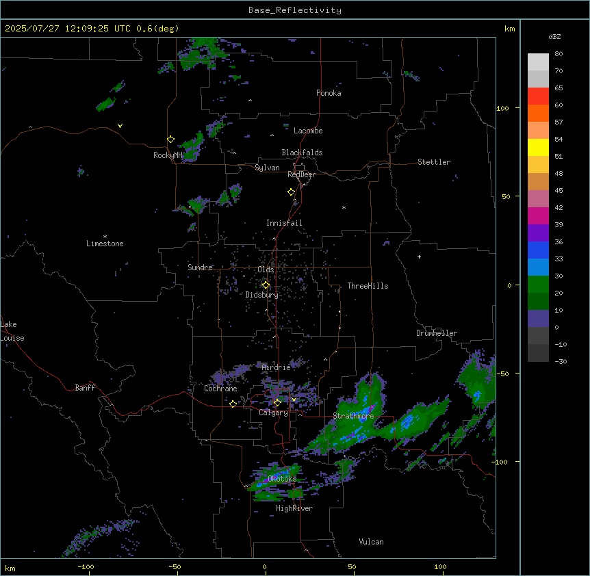This screenshot has width=590, height=576.
Task: Select the yellow 54 dBZ legend swatch
Action: coord(538,147)
